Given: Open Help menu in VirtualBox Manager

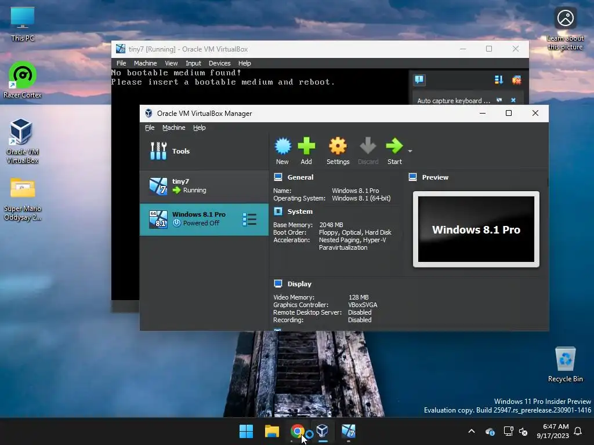Looking at the screenshot, I should (x=200, y=127).
